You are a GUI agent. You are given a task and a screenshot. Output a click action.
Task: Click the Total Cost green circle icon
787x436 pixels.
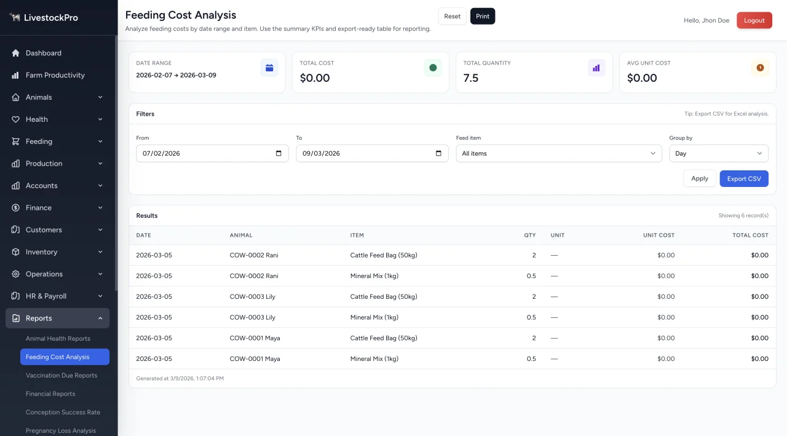point(433,68)
